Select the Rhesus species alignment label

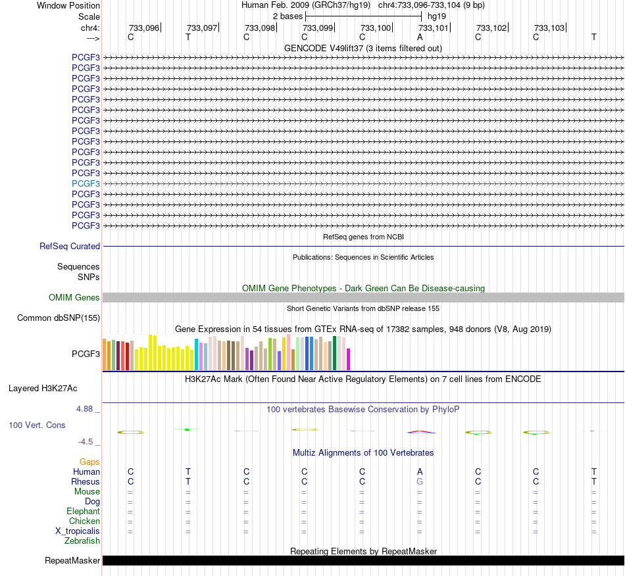[x=86, y=481]
